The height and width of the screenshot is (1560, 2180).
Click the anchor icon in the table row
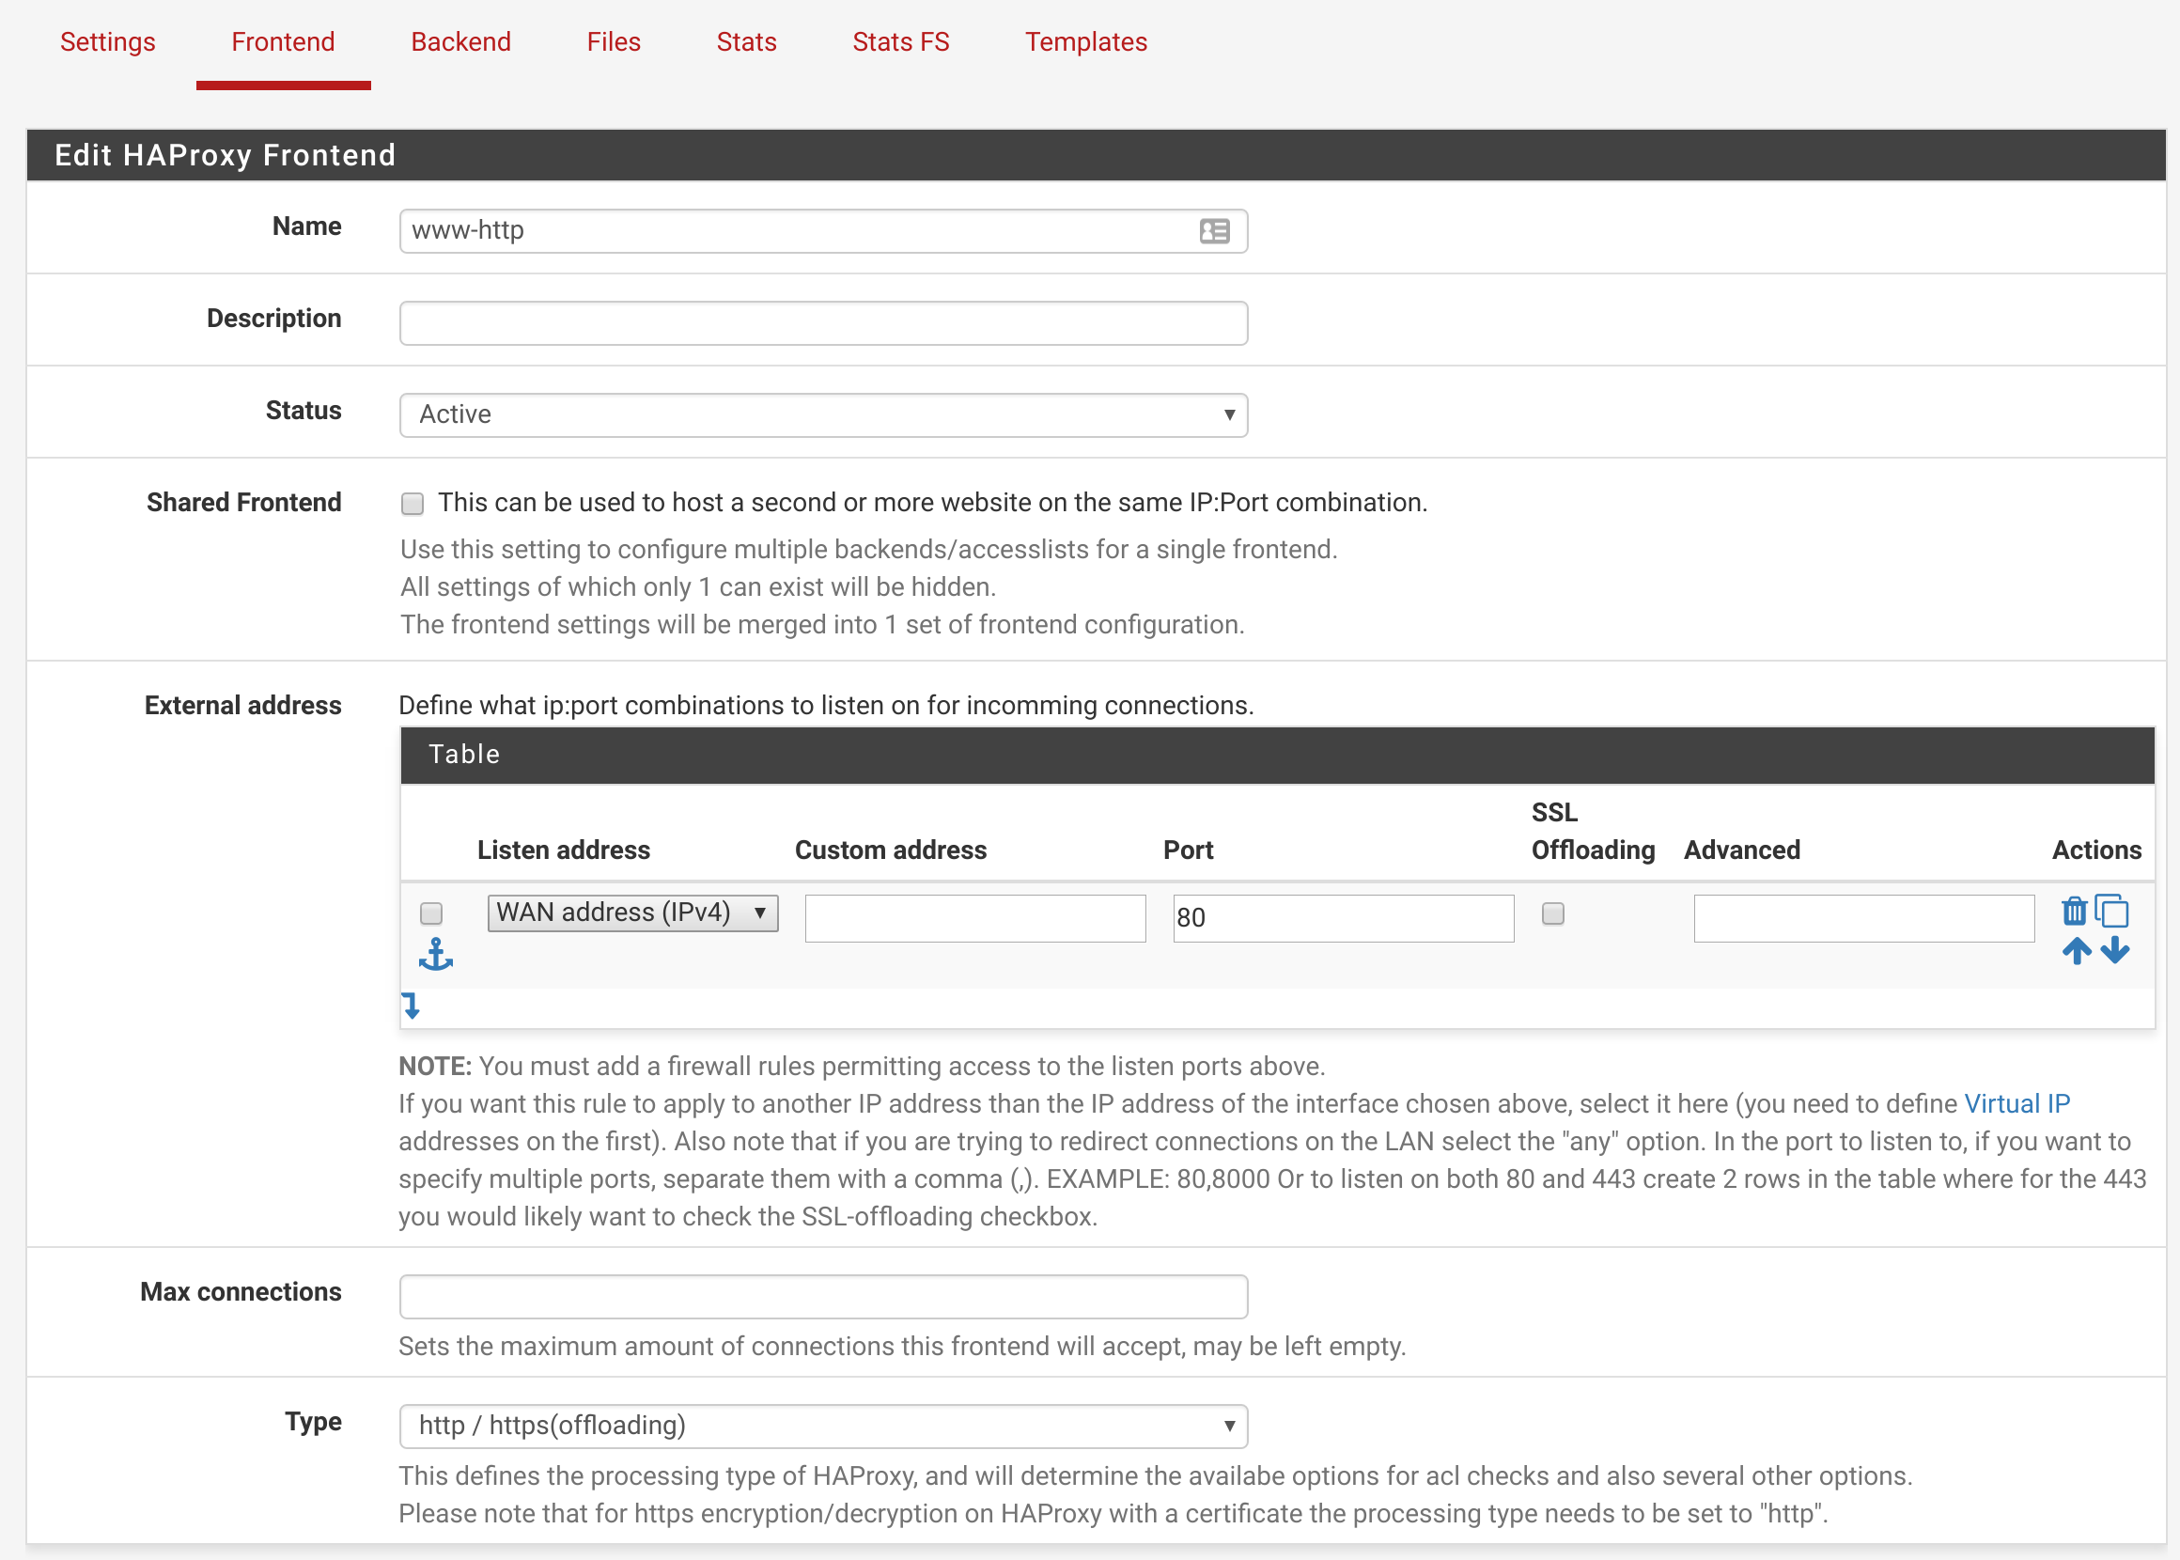436,955
